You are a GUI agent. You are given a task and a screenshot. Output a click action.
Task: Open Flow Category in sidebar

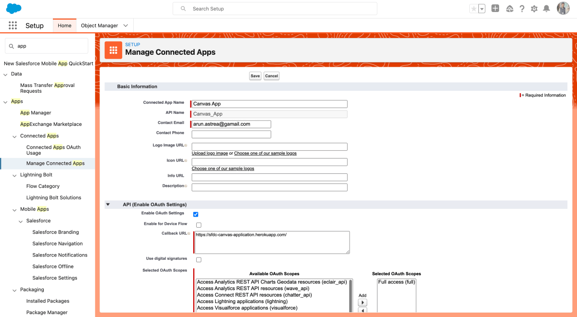point(43,186)
